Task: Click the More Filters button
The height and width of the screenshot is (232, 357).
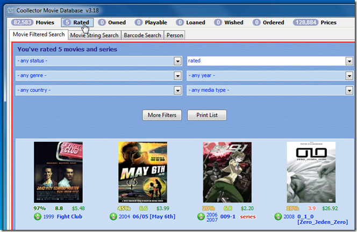Action: click(x=162, y=115)
